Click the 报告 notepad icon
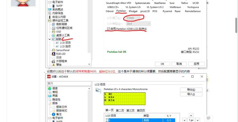Viewport: 238px width, 122px height. (50, 103)
